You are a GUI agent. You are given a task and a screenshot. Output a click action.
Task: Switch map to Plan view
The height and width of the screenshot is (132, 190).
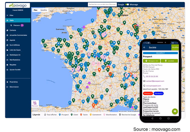tap(35, 10)
